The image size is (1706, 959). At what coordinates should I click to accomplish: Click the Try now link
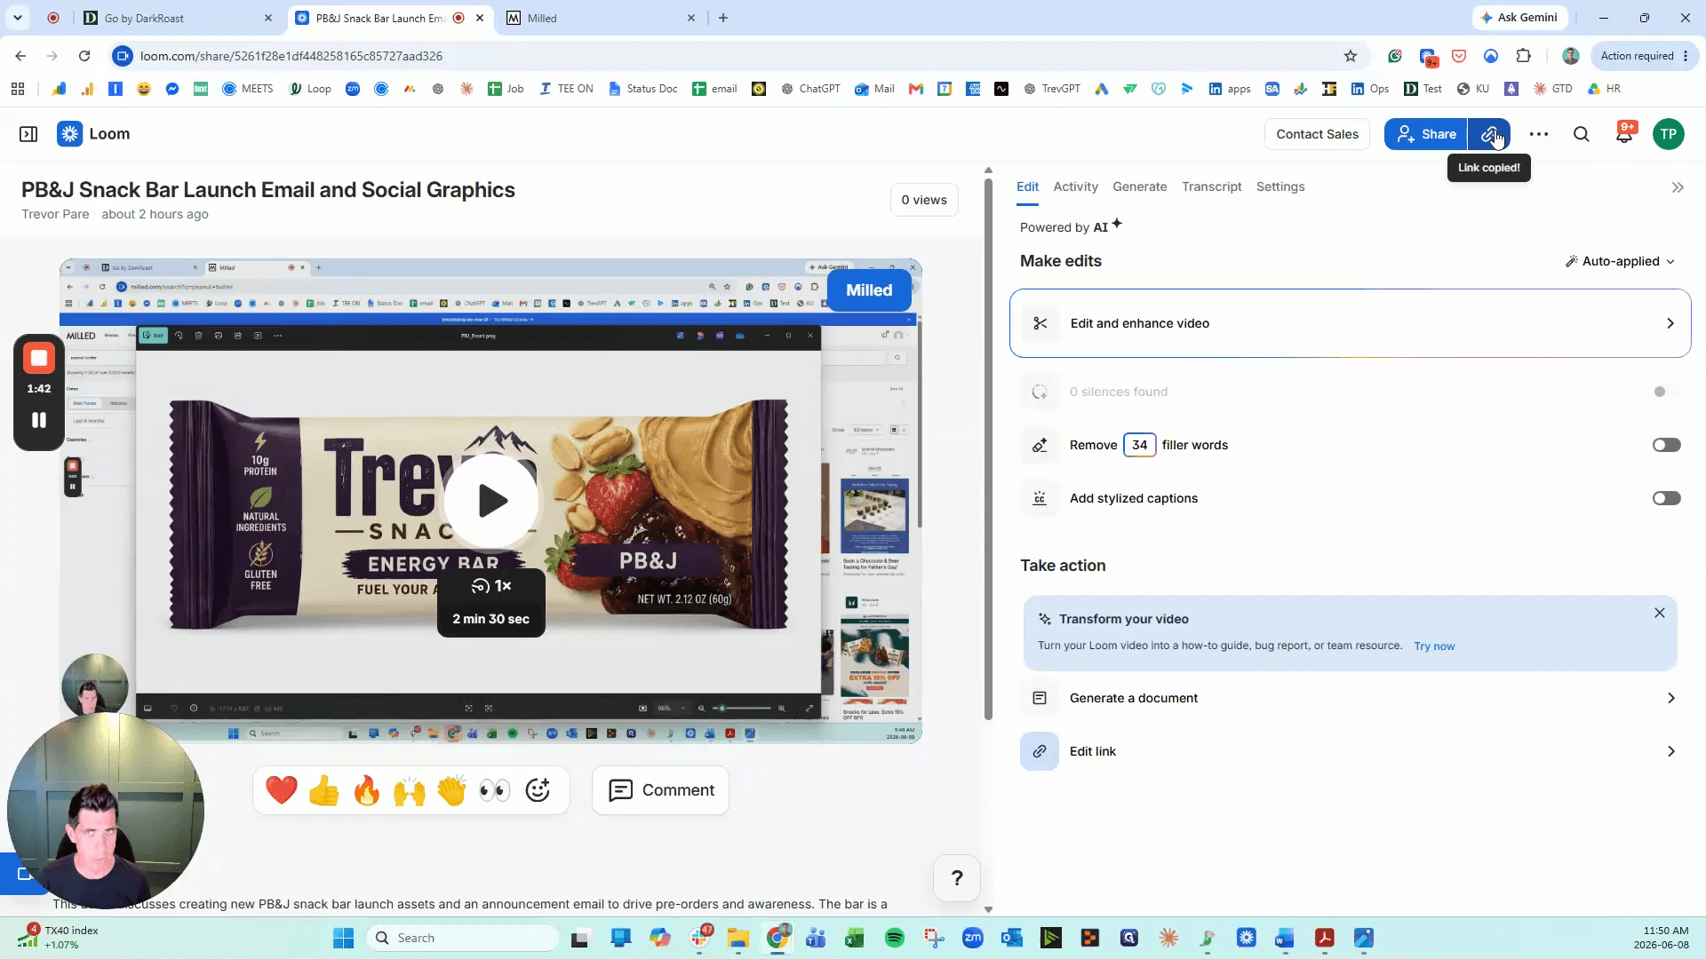pos(1434,646)
